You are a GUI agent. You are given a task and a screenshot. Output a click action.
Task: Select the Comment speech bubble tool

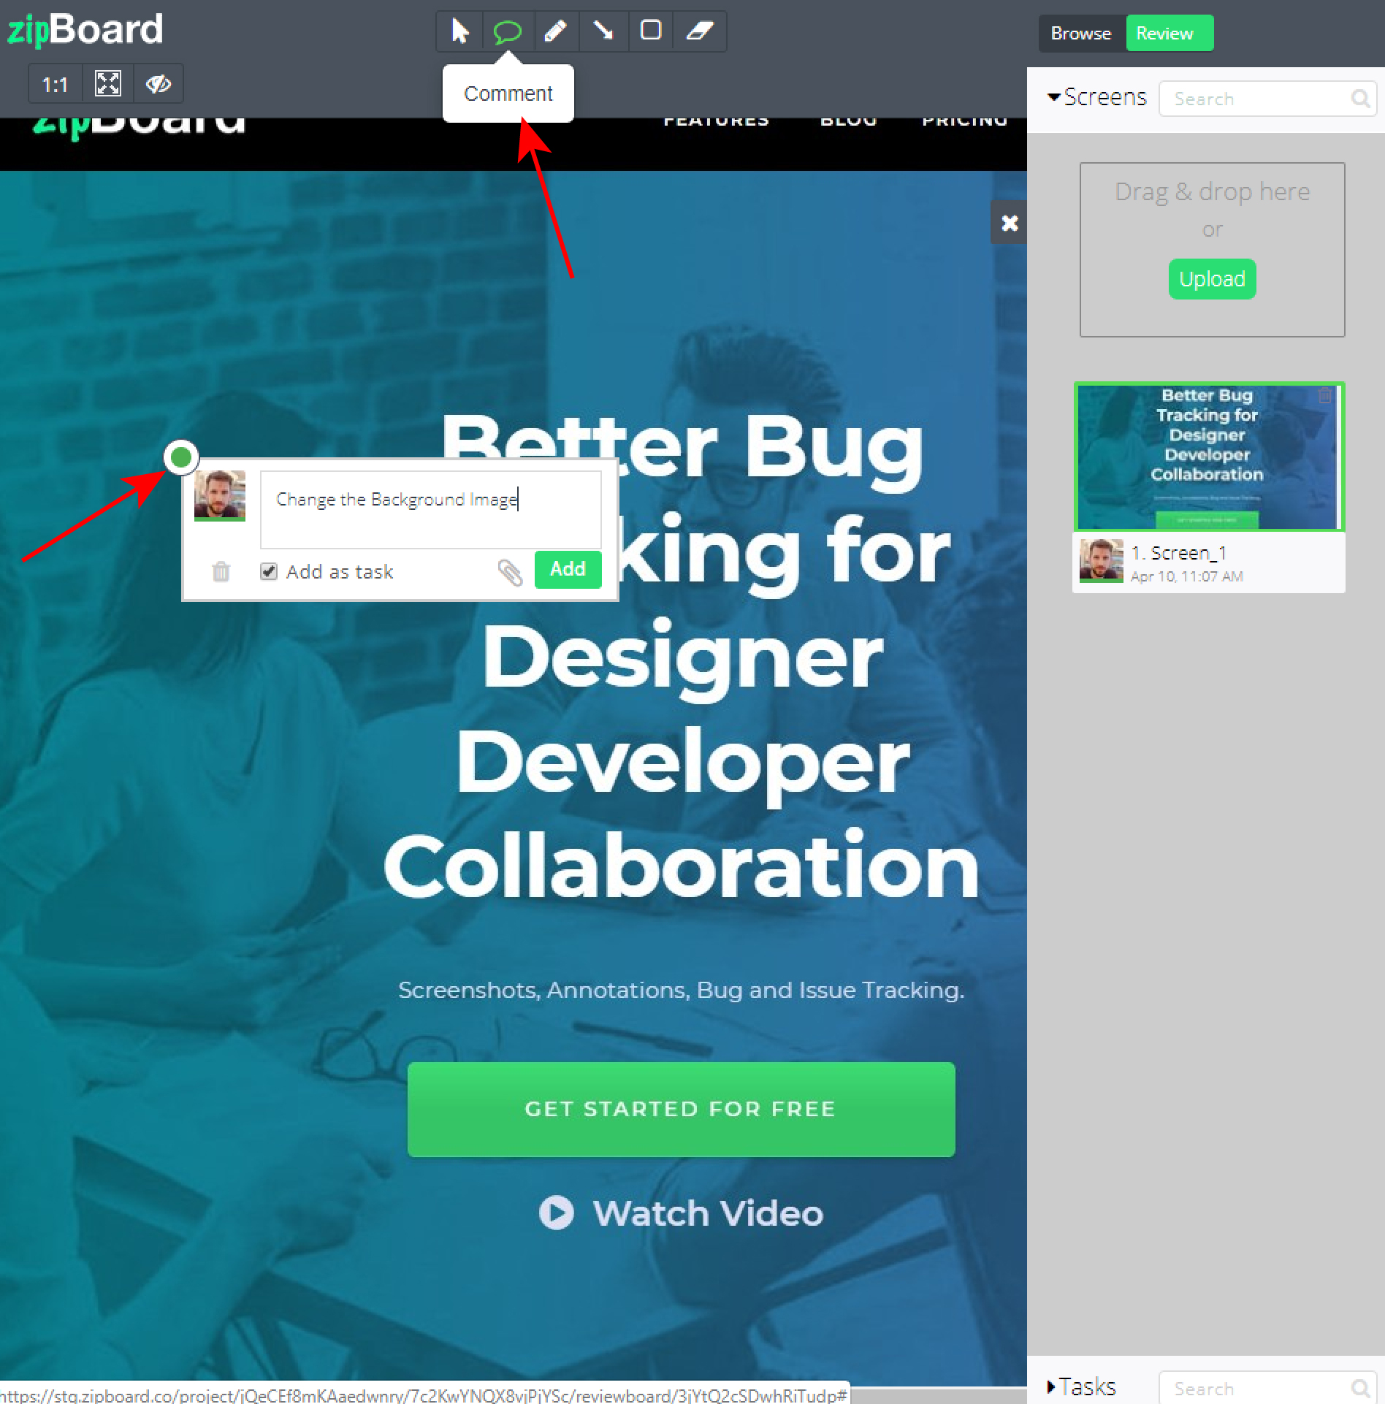pos(508,31)
